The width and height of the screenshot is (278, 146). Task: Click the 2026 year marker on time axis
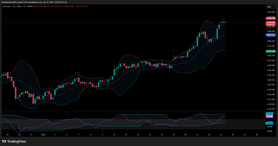coord(43,135)
